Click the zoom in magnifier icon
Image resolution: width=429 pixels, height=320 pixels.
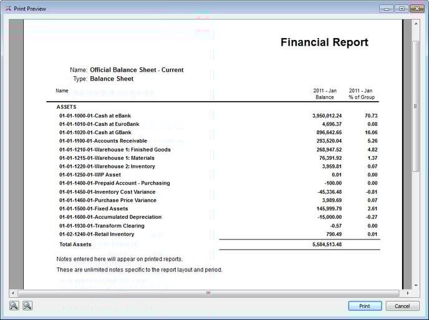(x=14, y=306)
